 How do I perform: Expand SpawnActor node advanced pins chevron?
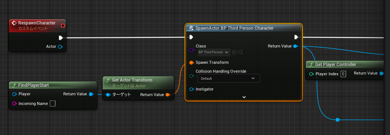point(244,97)
